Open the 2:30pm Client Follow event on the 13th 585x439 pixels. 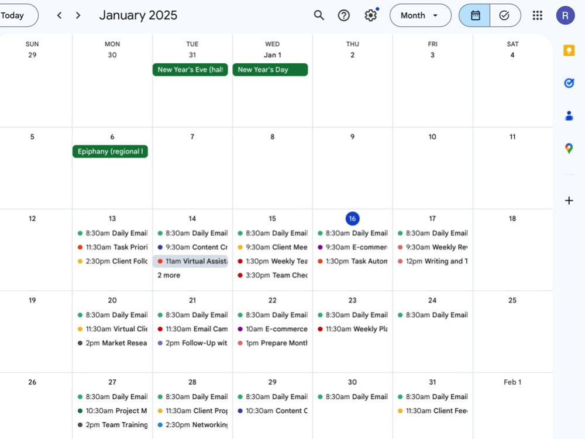(113, 261)
